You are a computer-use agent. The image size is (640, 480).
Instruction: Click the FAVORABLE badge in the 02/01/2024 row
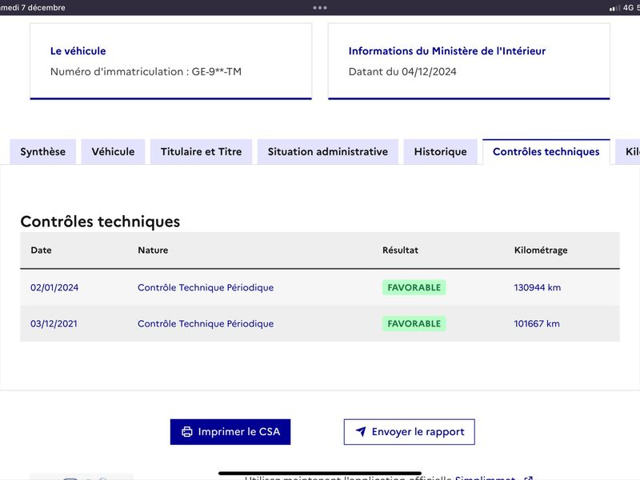pos(414,288)
